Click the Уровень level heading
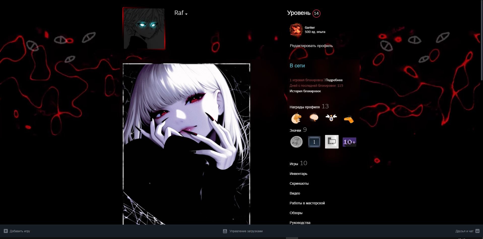The height and width of the screenshot is (239, 483). [299, 13]
